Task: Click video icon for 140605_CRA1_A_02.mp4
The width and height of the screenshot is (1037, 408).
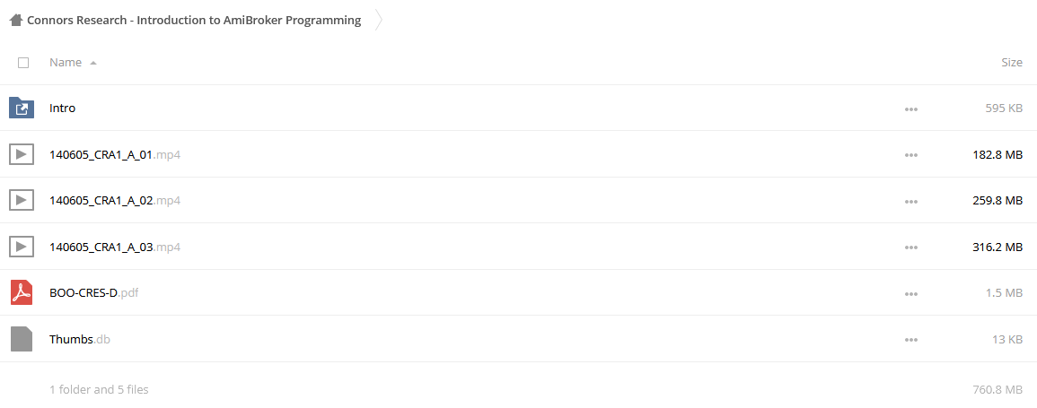Action: tap(22, 200)
